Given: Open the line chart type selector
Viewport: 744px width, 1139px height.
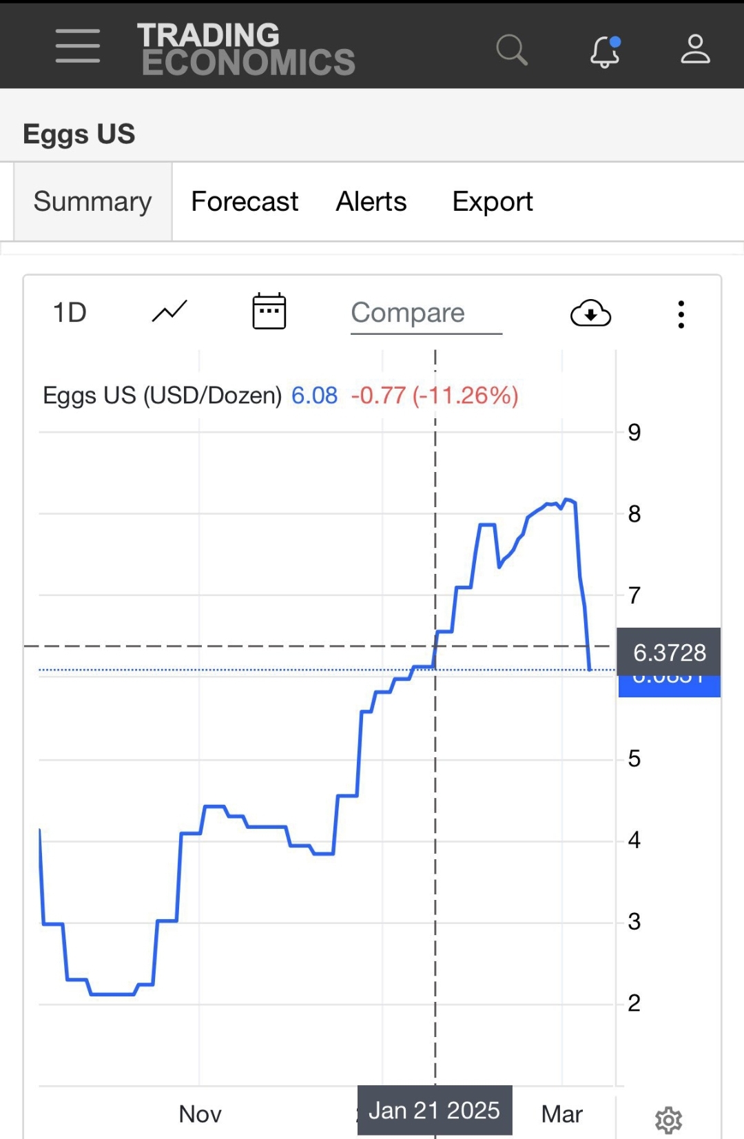Looking at the screenshot, I should pos(169,312).
